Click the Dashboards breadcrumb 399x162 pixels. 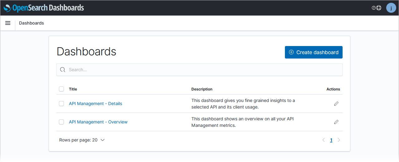coord(31,23)
